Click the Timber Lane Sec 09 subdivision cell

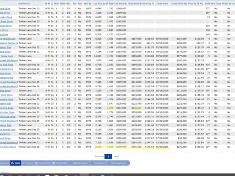coord(29,26)
